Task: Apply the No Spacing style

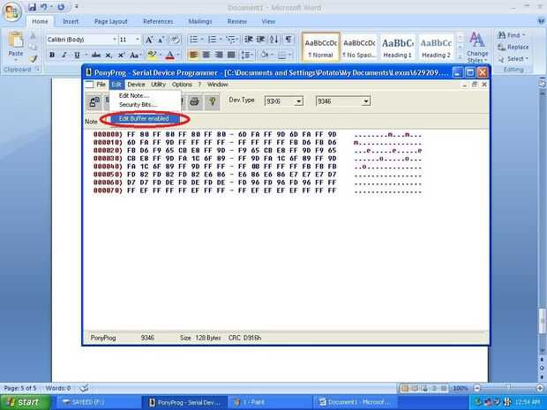Action: (x=359, y=48)
